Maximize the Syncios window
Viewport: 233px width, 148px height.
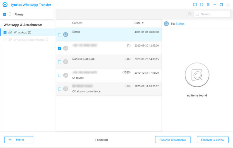(x=221, y=5)
